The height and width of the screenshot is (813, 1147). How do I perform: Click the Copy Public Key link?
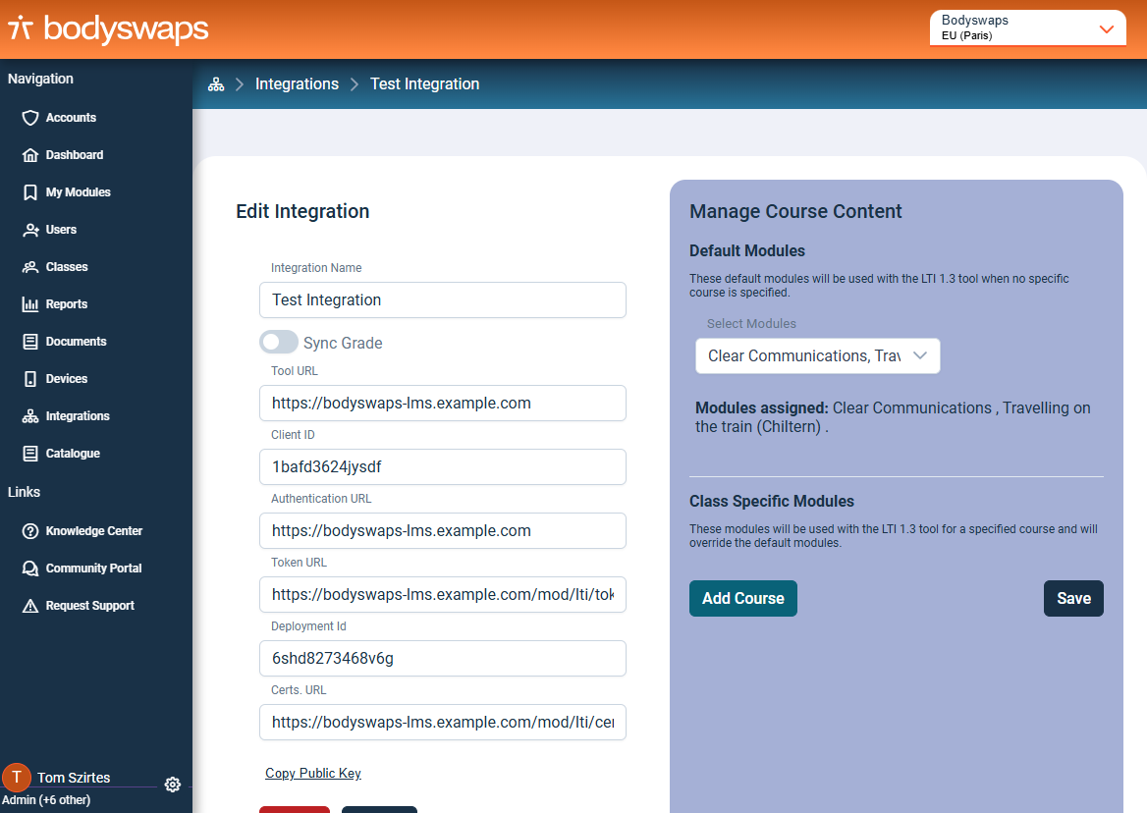tap(313, 774)
